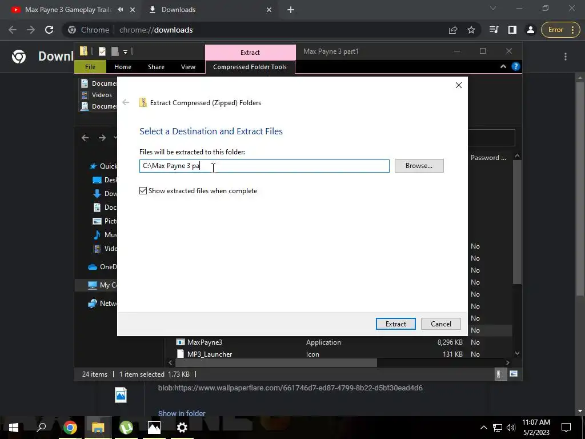Switch Explorer to large icons view

click(x=514, y=374)
